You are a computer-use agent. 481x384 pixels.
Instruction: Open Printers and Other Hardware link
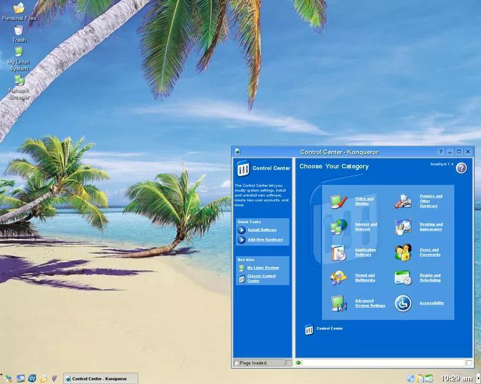point(431,201)
